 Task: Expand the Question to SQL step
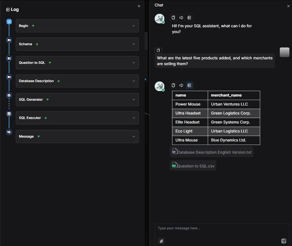tap(77, 63)
